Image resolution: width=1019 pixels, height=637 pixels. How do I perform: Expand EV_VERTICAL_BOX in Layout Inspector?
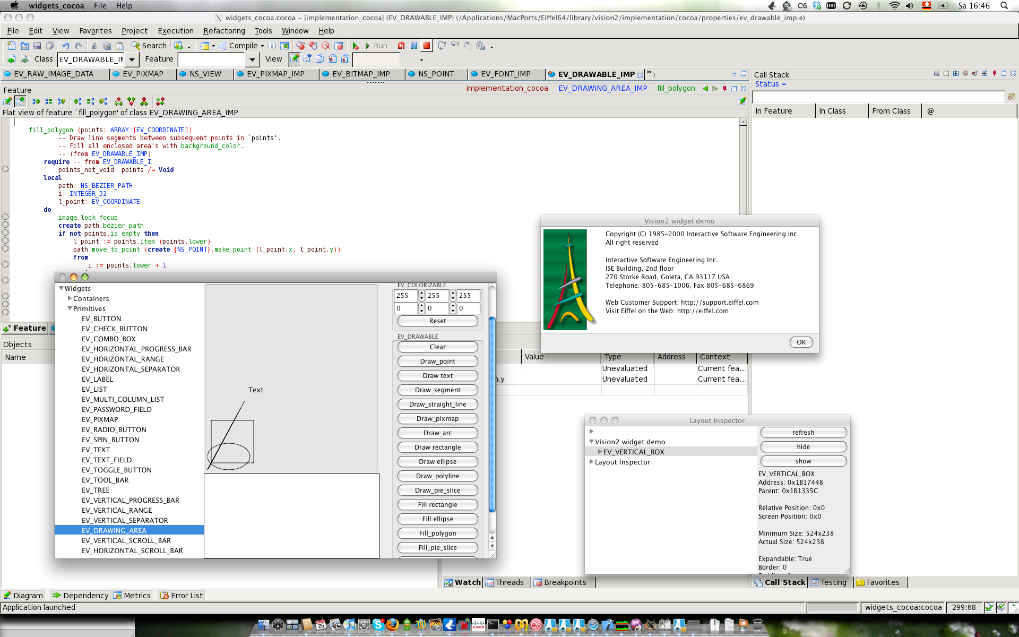coord(600,452)
